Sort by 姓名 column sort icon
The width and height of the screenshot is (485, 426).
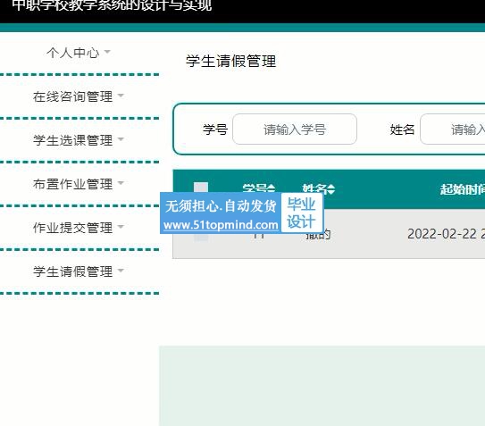331,189
